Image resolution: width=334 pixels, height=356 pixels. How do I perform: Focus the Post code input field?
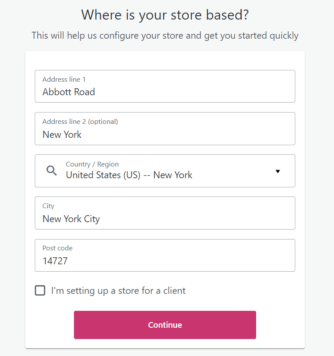click(165, 255)
